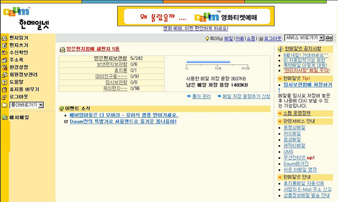
Task: Open 임시보관함 folder link
Action: (116, 82)
